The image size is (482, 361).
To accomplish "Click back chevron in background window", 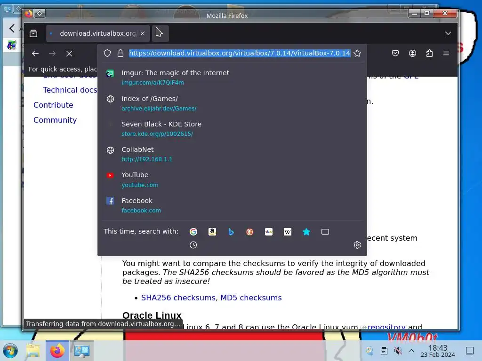I will tap(12, 29).
